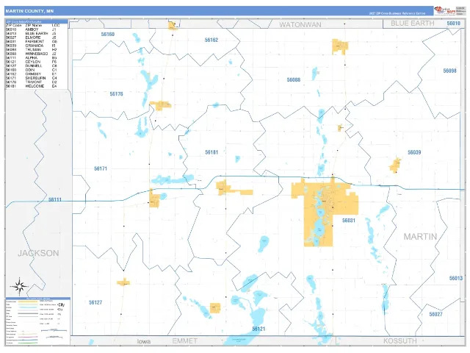Select the WELCOME row in the ZIP index

[31, 86]
